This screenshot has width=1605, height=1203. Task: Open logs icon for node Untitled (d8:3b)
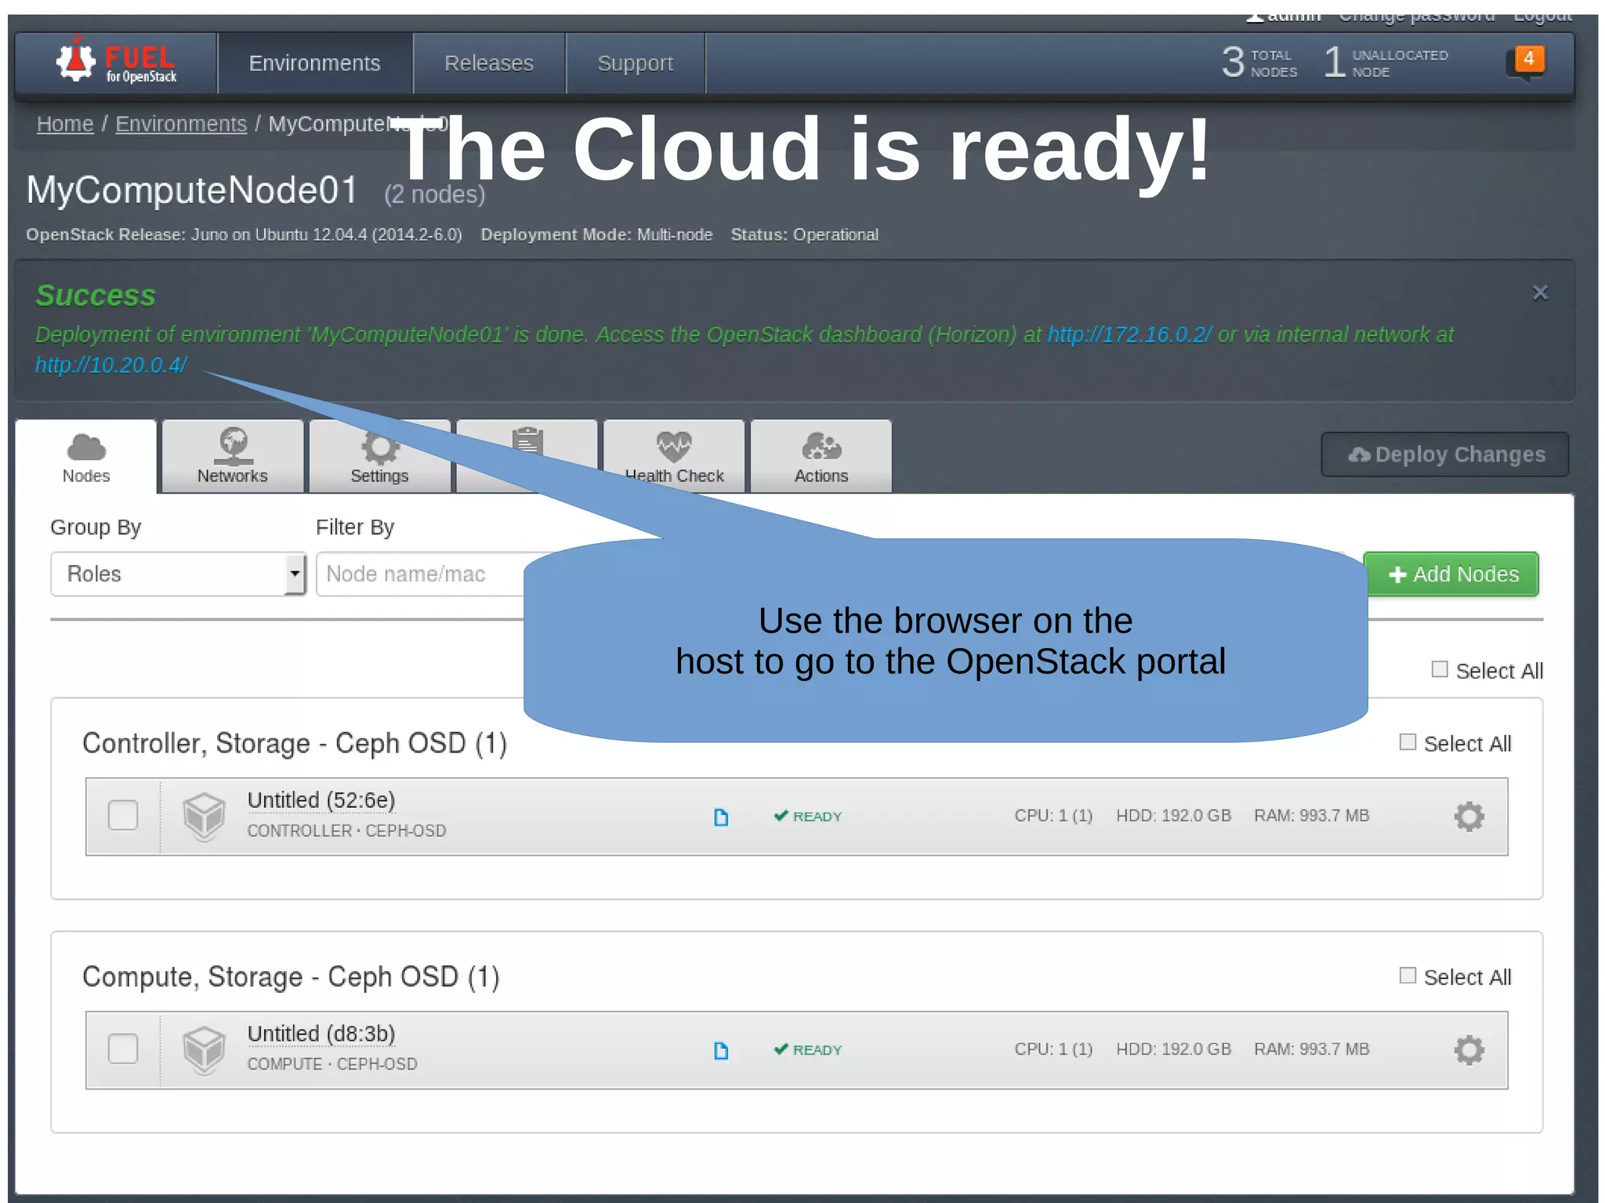(x=721, y=1051)
